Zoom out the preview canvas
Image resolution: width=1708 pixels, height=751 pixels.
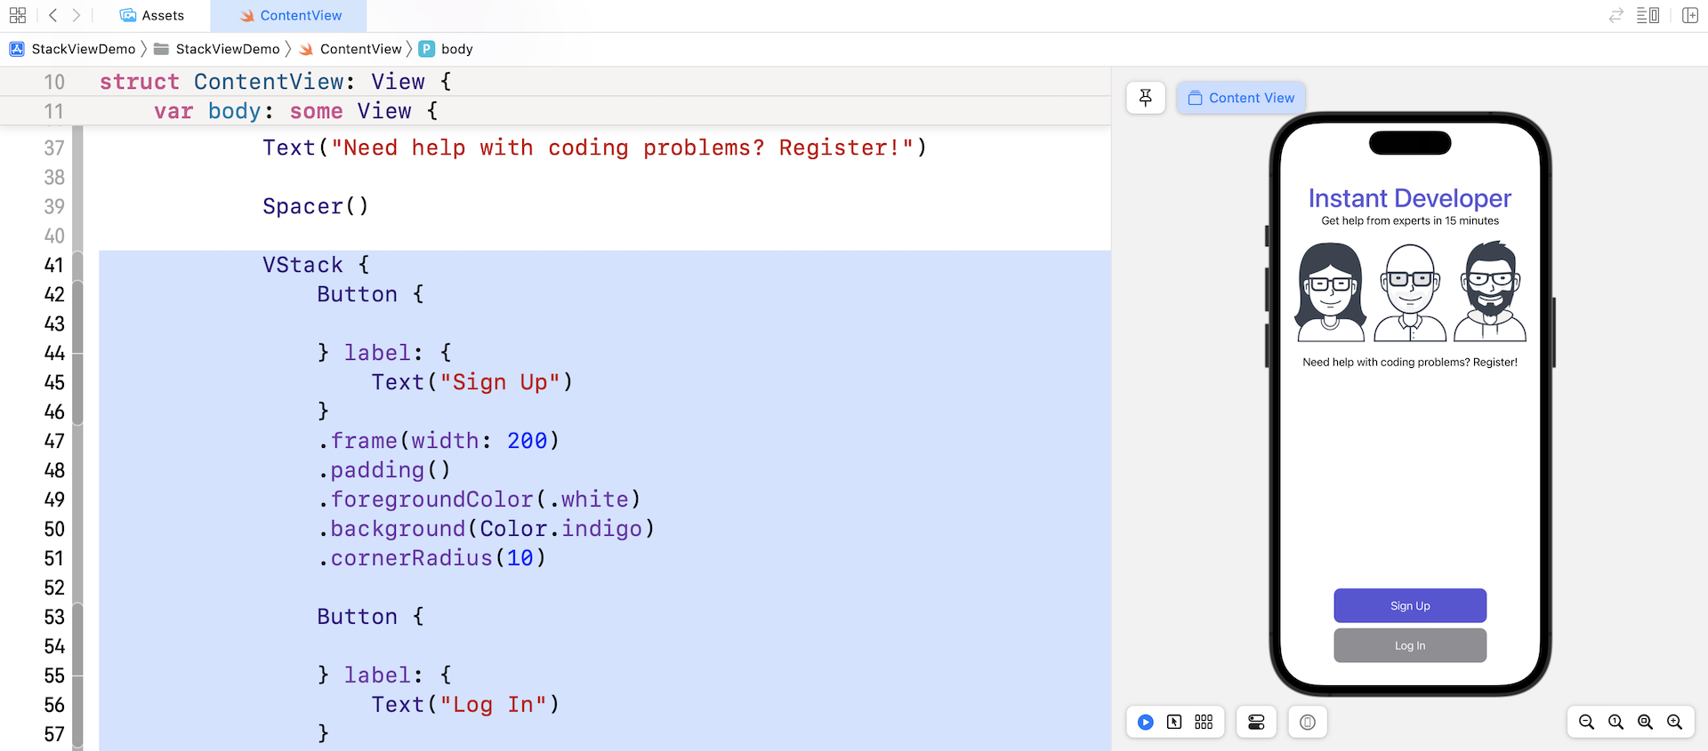[1586, 723]
